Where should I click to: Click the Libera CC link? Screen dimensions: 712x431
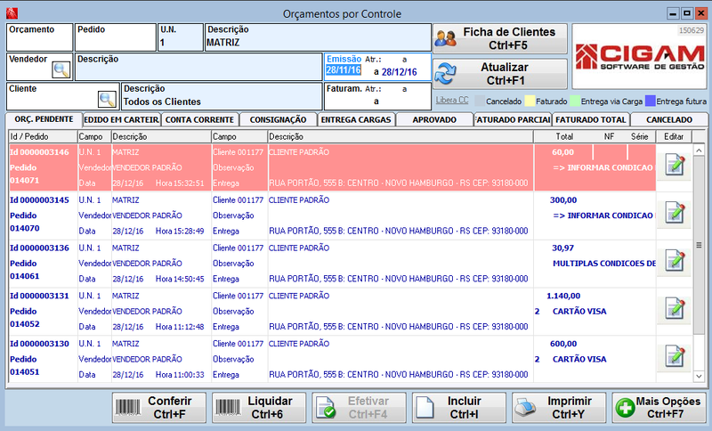pyautogui.click(x=452, y=101)
